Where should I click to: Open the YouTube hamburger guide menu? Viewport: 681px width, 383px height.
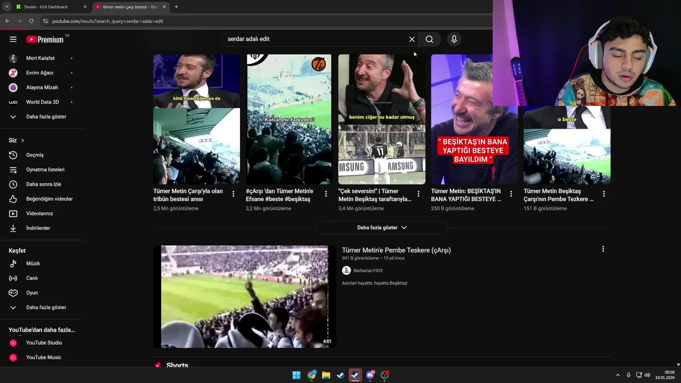click(13, 39)
